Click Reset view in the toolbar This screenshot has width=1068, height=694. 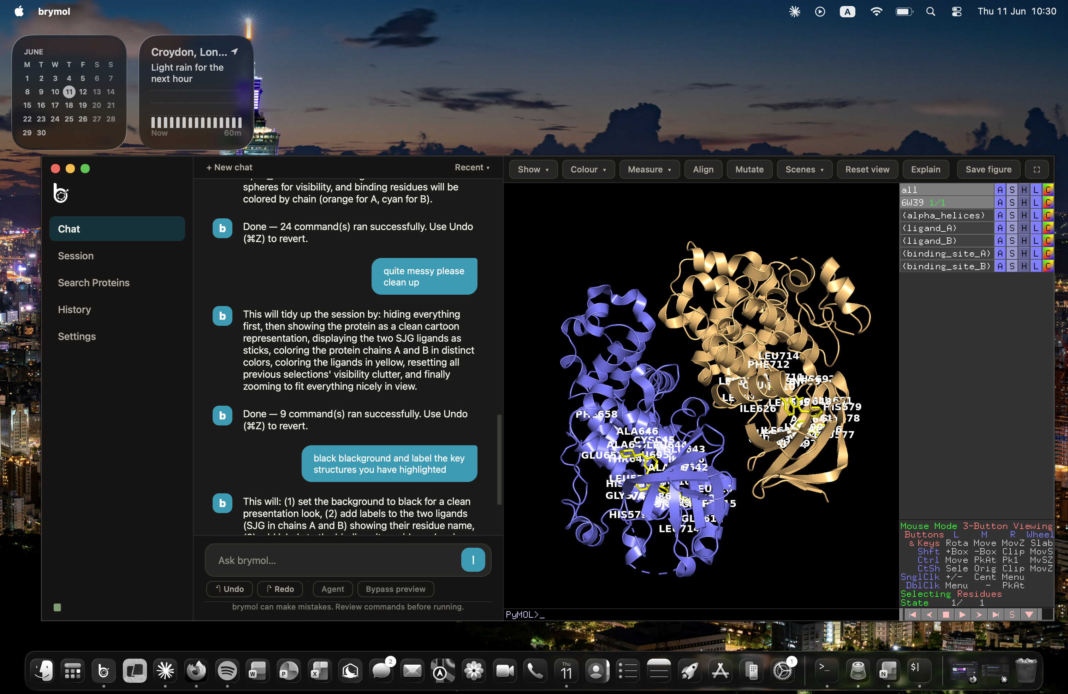(x=867, y=169)
